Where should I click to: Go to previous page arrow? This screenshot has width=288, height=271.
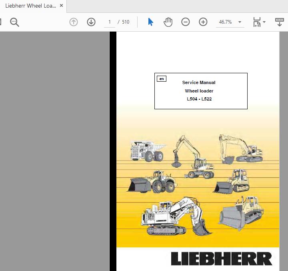(x=74, y=22)
